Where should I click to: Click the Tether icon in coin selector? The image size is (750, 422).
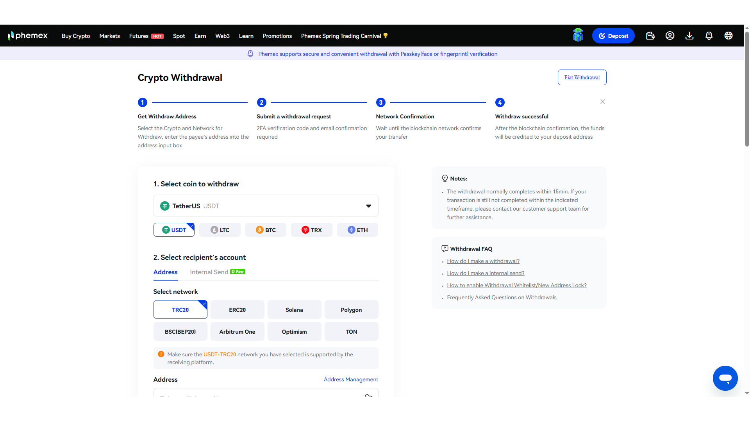click(165, 206)
